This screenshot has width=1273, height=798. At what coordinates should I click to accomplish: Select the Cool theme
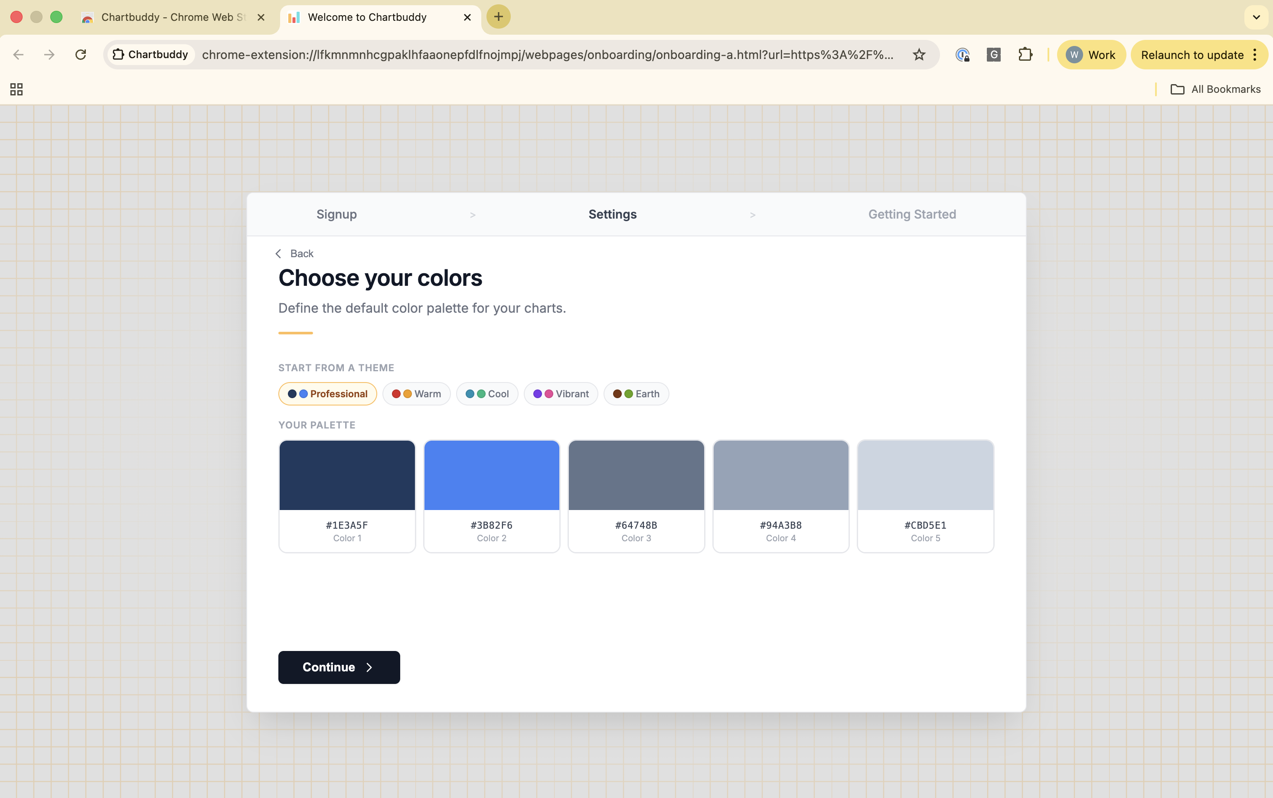(x=486, y=394)
